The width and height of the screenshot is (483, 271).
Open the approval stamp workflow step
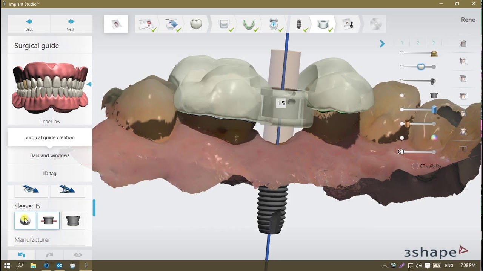tap(348, 24)
